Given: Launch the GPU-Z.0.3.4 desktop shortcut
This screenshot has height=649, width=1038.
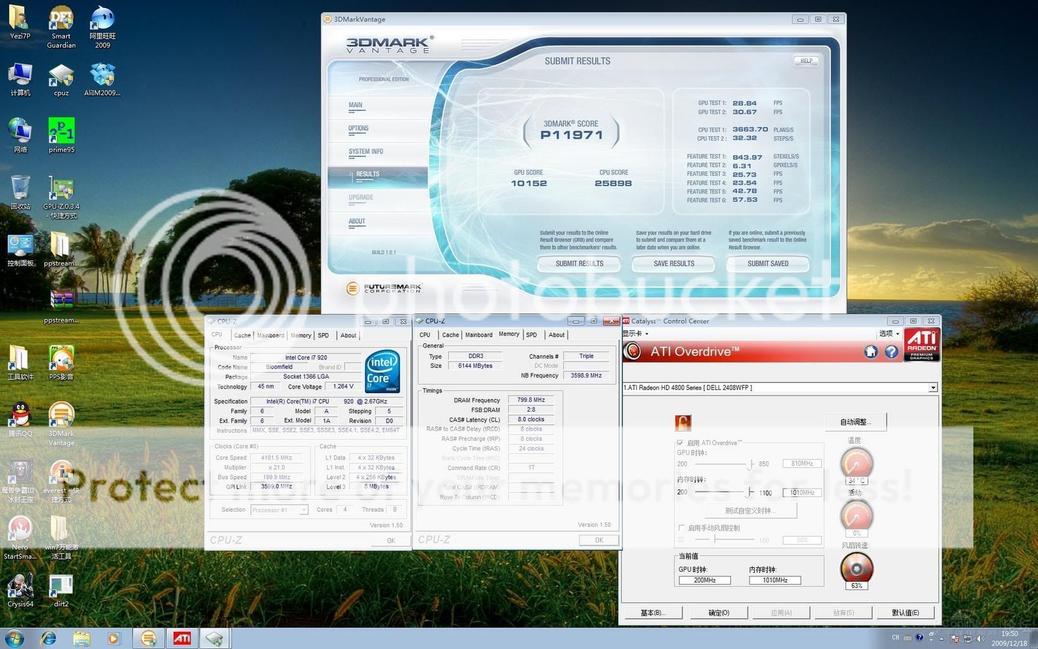Looking at the screenshot, I should point(61,198).
